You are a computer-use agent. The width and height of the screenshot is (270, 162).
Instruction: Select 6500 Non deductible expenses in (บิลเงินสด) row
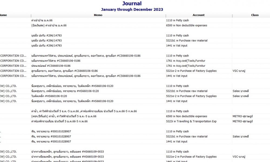[x=186, y=26]
